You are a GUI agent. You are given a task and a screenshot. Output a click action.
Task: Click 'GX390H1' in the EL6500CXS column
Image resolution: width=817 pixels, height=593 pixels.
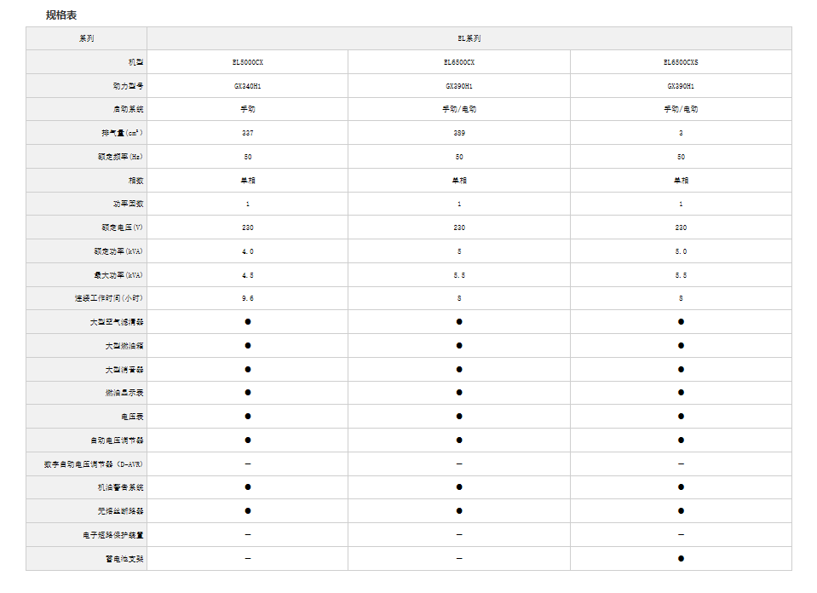pyautogui.click(x=681, y=86)
